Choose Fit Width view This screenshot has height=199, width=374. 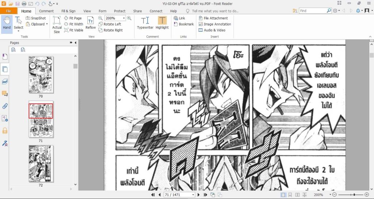pyautogui.click(x=74, y=24)
